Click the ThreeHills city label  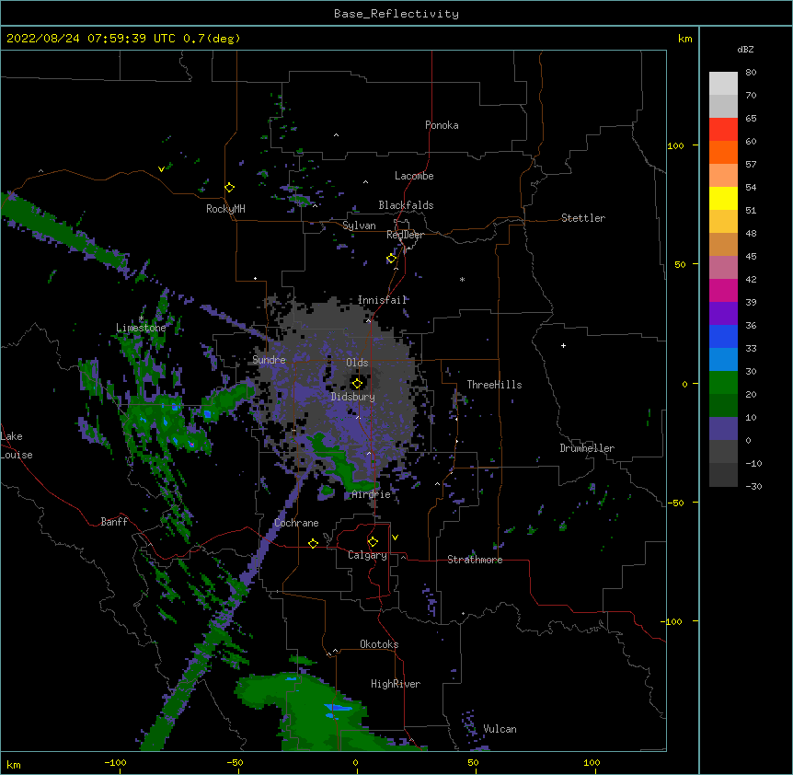(494, 385)
